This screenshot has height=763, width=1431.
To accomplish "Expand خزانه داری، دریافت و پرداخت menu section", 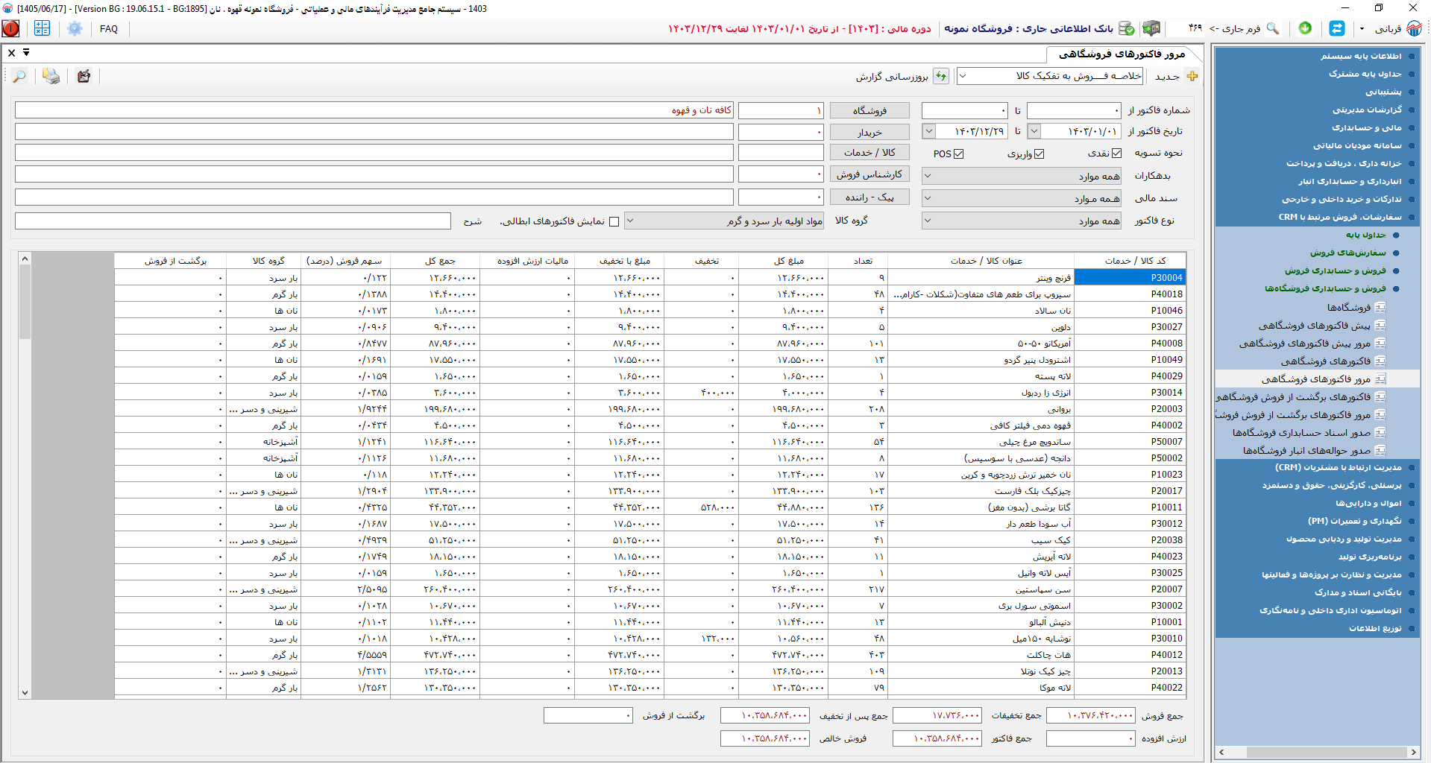I will point(1344,163).
